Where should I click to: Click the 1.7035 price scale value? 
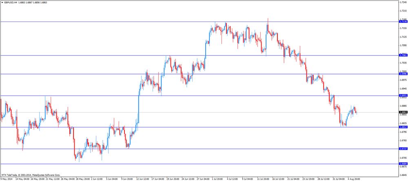pos(403,63)
